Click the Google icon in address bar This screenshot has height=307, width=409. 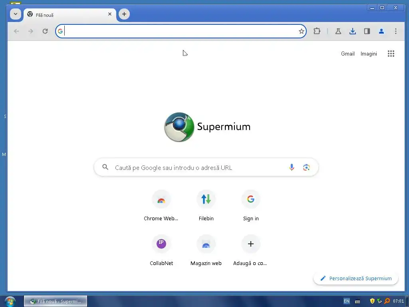point(60,31)
